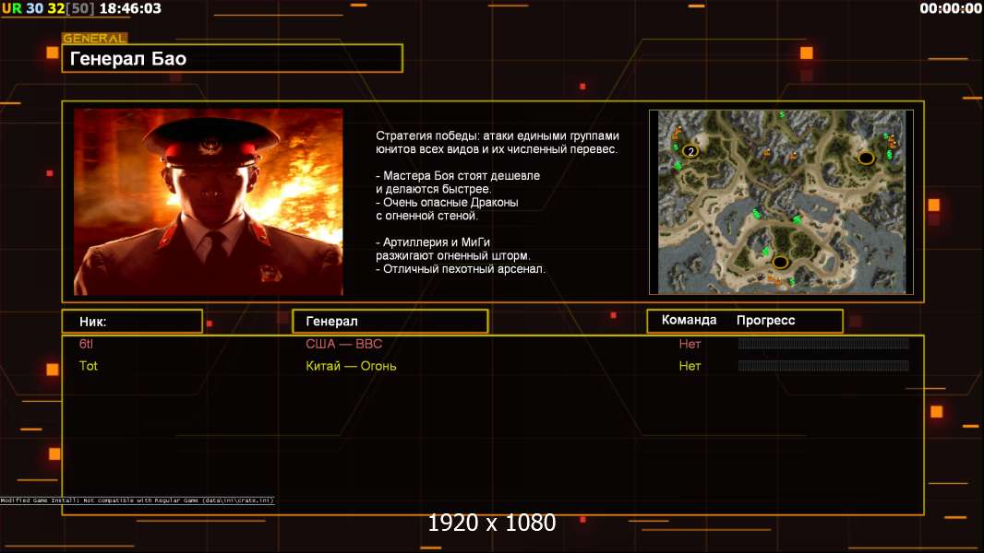Click team value 'Нет' in Tot row
This screenshot has width=984, height=553.
point(690,366)
